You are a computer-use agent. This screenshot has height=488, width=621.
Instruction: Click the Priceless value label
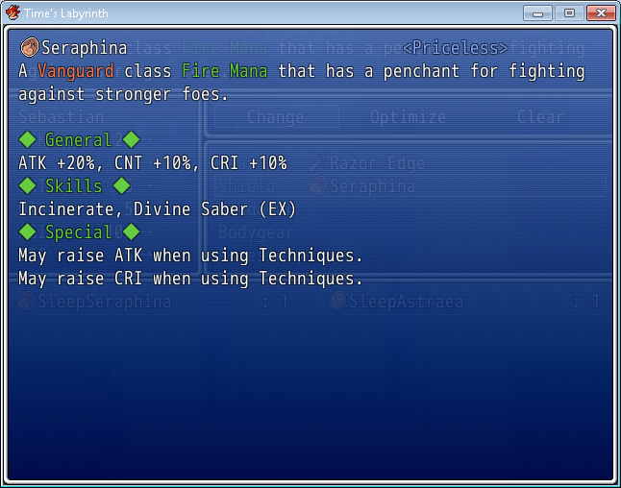(455, 48)
